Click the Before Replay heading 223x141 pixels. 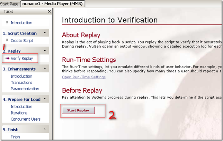(82, 90)
